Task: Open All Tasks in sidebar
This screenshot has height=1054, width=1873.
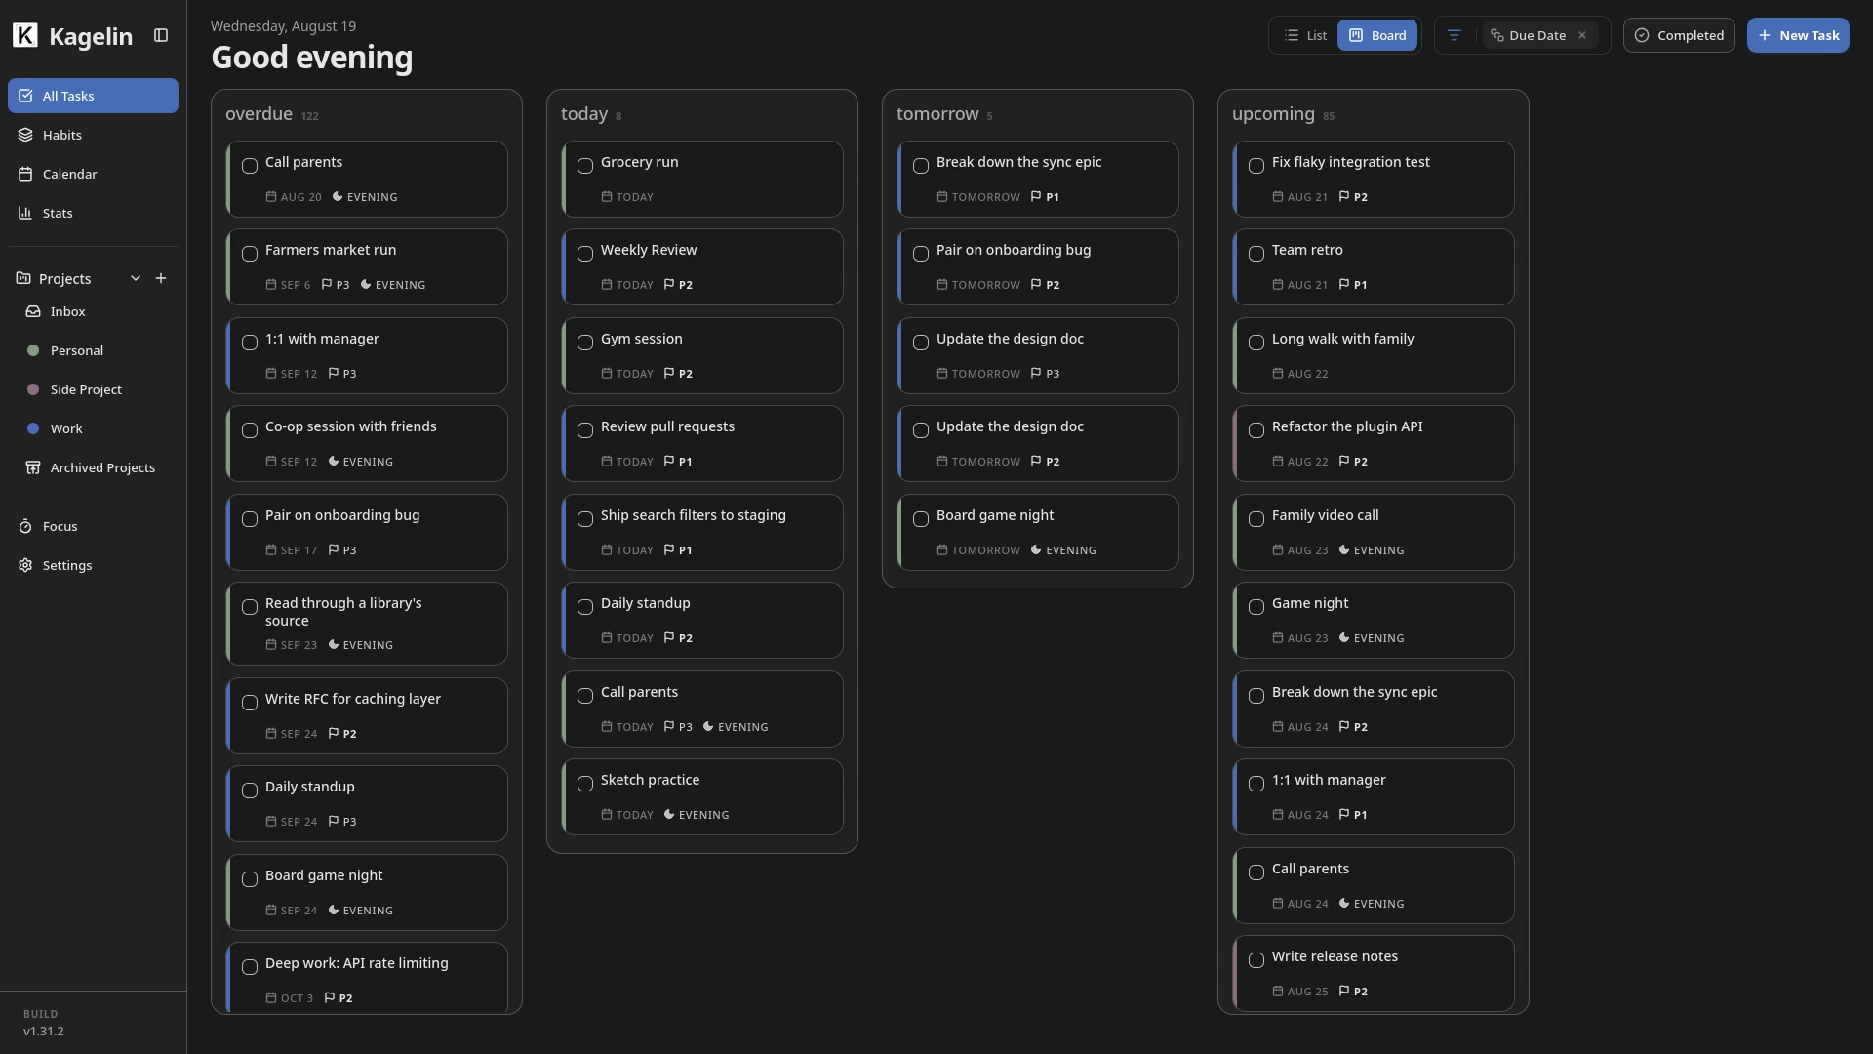Action: pyautogui.click(x=93, y=96)
